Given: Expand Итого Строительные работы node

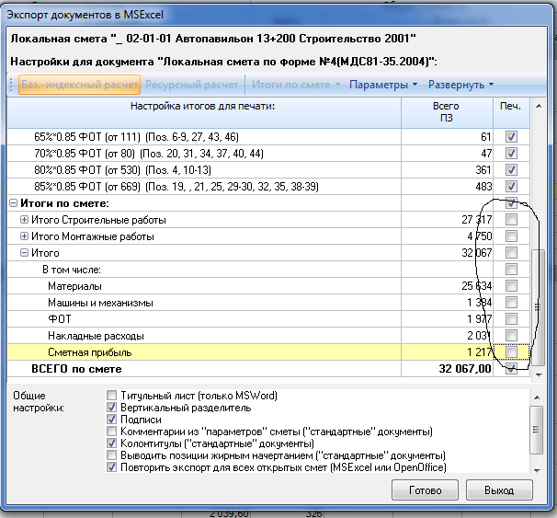Looking at the screenshot, I should click(x=24, y=220).
